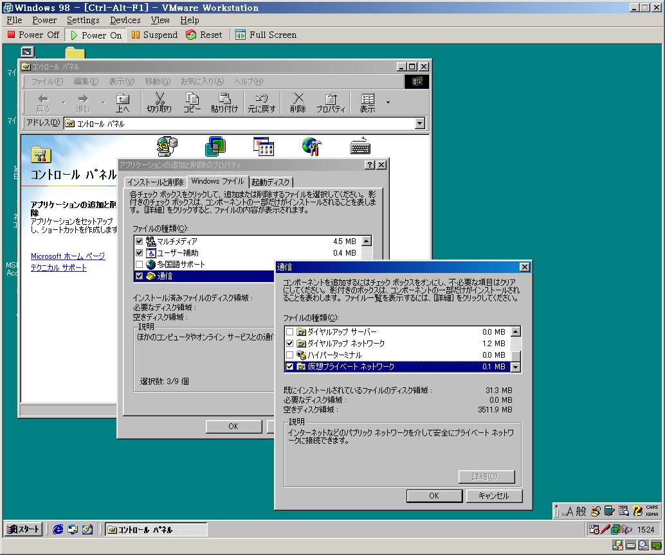This screenshot has height=555, width=665.
Task: Click the 切り取り (cut) toolbar icon
Action: [x=159, y=103]
